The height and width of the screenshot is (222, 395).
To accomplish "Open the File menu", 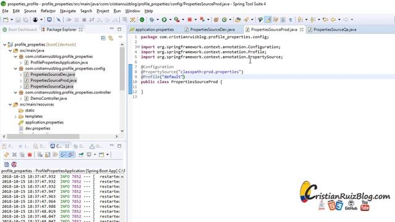I will pos(6,11).
